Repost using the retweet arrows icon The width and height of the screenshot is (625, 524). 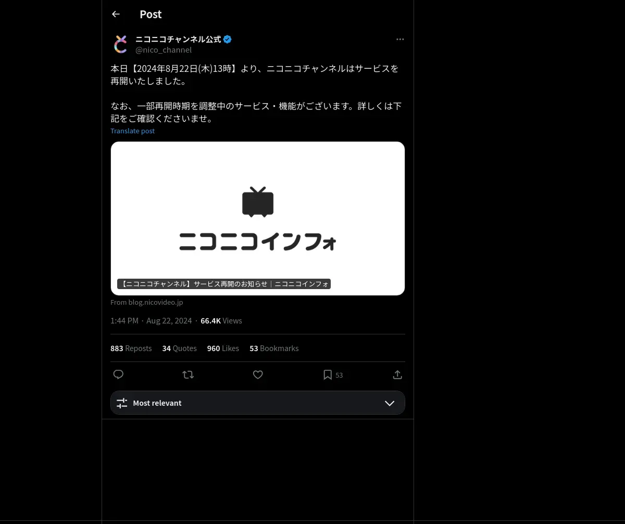pos(188,375)
